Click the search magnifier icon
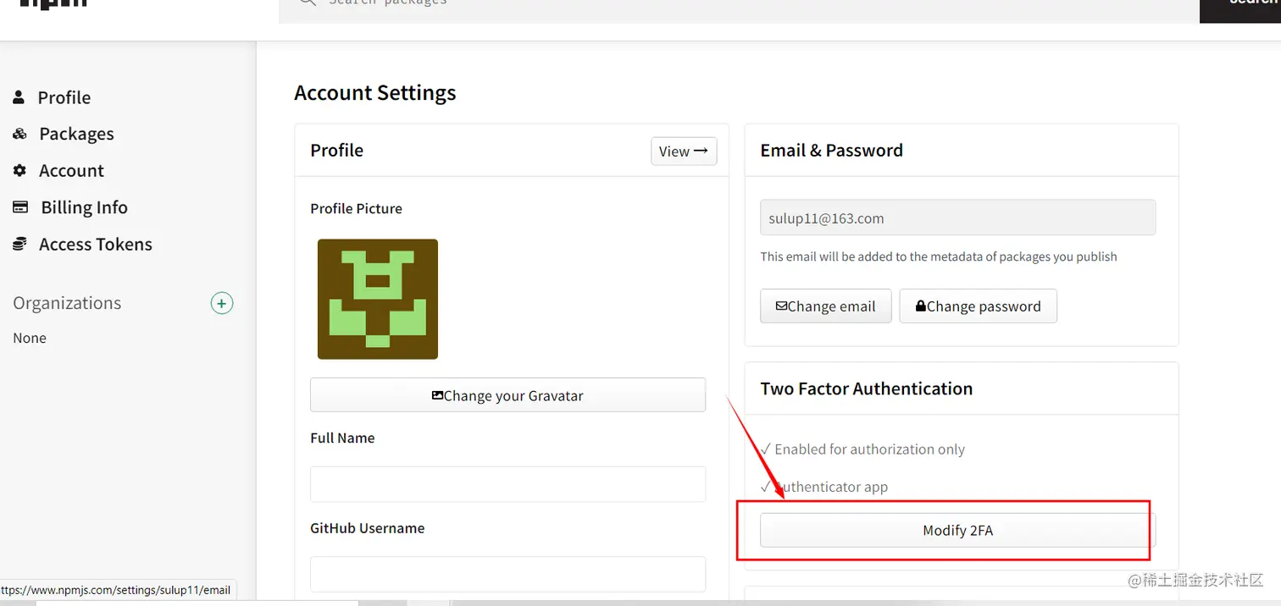 (305, 3)
